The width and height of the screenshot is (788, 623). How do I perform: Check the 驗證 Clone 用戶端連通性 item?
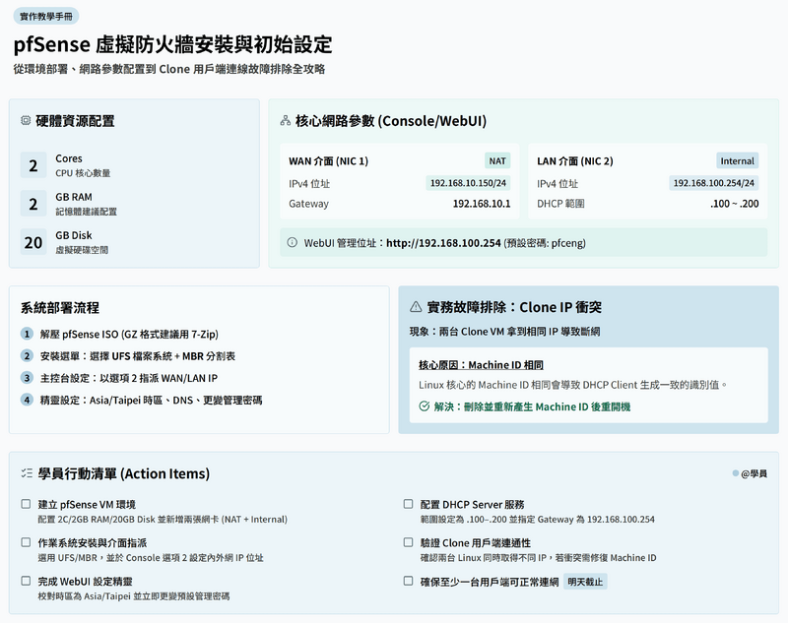coord(409,542)
